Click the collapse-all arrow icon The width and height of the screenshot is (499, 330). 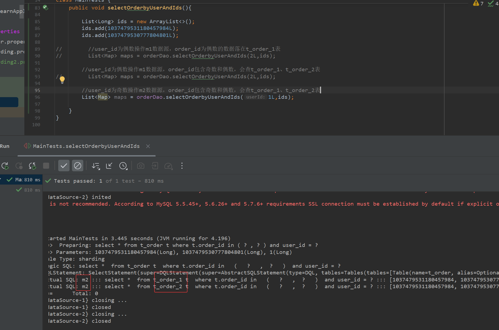(x=109, y=166)
